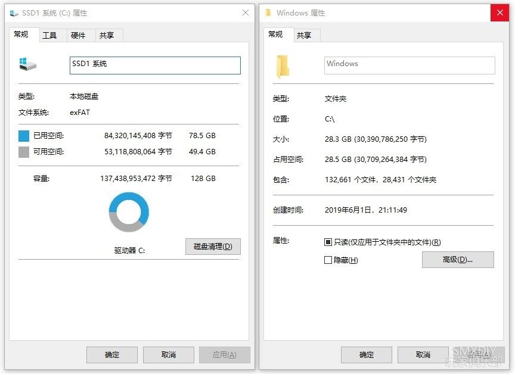Click size on disk 28.5 GB value
Viewport: 515px width, 374px height.
pos(376,160)
